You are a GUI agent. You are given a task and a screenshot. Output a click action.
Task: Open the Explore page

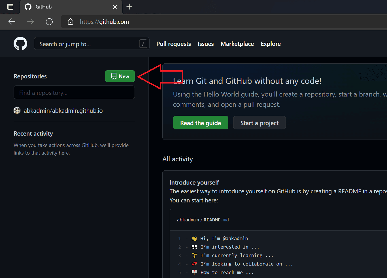click(x=271, y=44)
